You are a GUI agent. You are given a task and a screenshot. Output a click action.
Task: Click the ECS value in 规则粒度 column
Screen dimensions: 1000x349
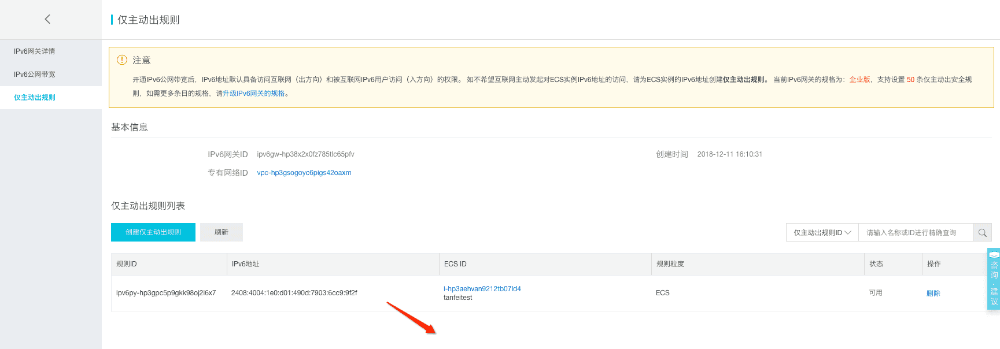click(663, 293)
